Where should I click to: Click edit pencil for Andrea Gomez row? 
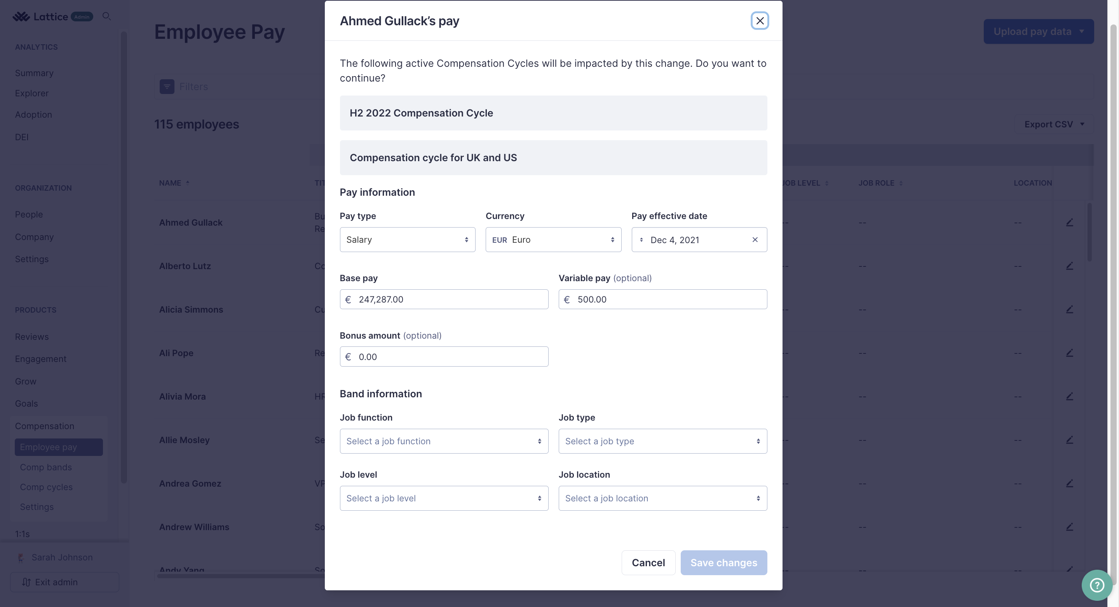coord(1070,483)
